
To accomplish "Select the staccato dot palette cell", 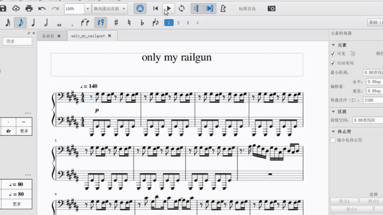I will click(9, 122).
